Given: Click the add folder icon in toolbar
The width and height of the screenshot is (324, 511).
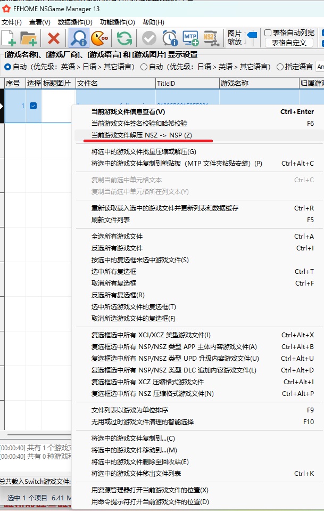Looking at the screenshot, I should (x=28, y=38).
